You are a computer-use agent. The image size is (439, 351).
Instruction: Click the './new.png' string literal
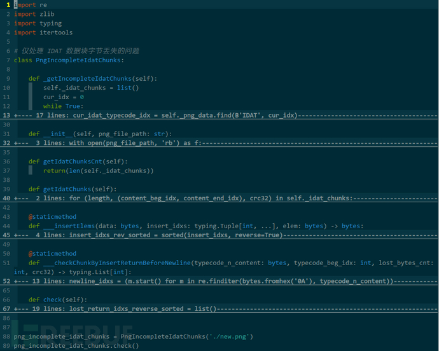(x=229, y=336)
